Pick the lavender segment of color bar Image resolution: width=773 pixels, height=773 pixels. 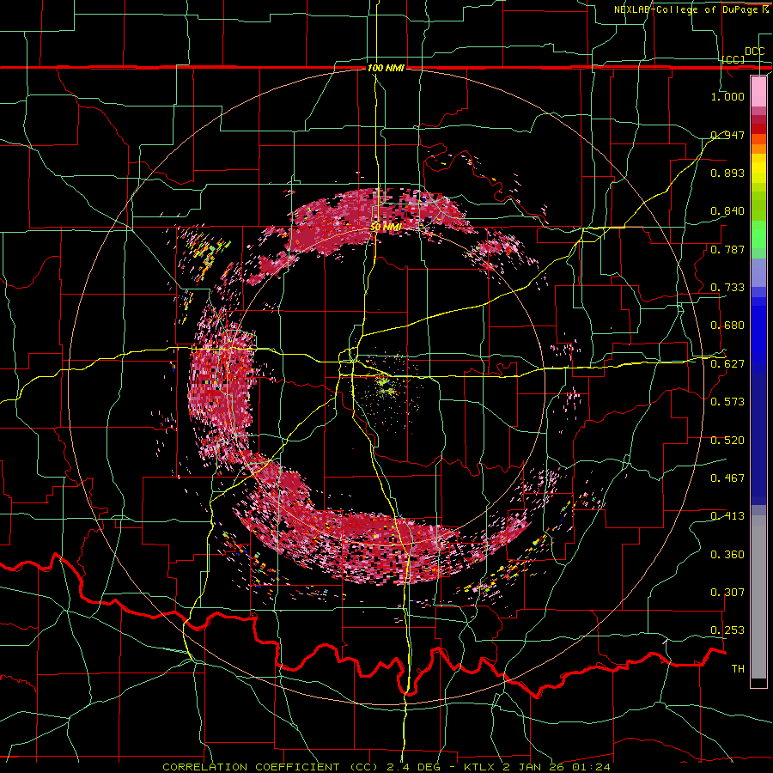click(758, 272)
